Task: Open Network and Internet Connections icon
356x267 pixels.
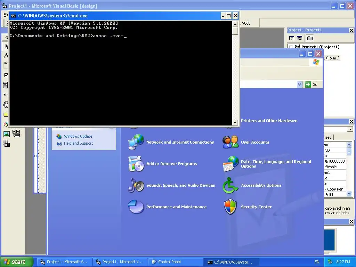Action: (x=136, y=142)
